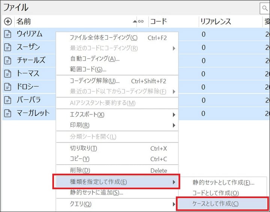The image size is (270, 212).
Task: Sort by the 名前 column header
Action: click(x=75, y=22)
